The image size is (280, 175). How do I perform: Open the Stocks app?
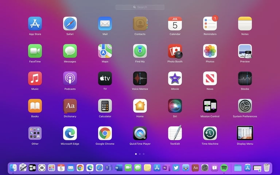point(245,78)
